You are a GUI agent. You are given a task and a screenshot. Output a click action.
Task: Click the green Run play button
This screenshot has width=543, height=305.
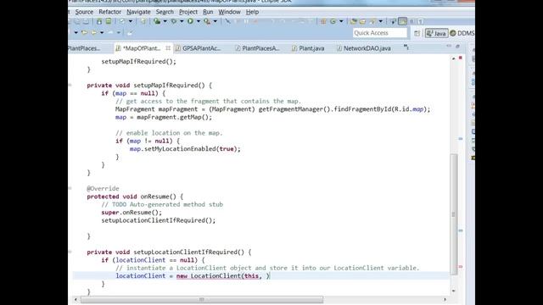(x=190, y=21)
